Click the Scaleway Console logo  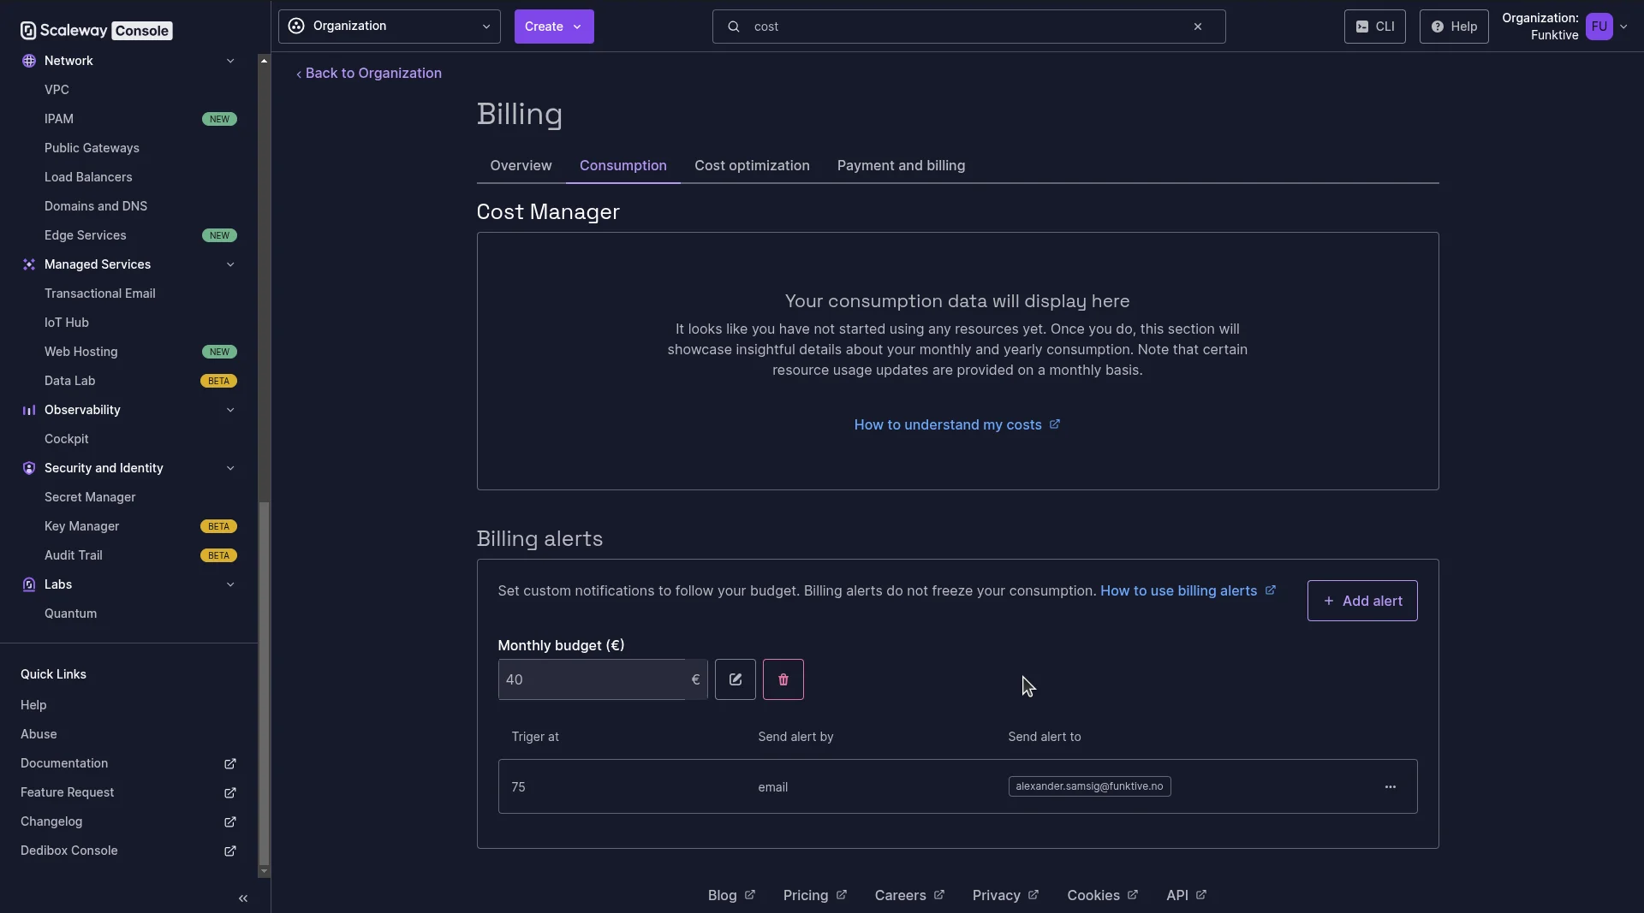pos(96,31)
